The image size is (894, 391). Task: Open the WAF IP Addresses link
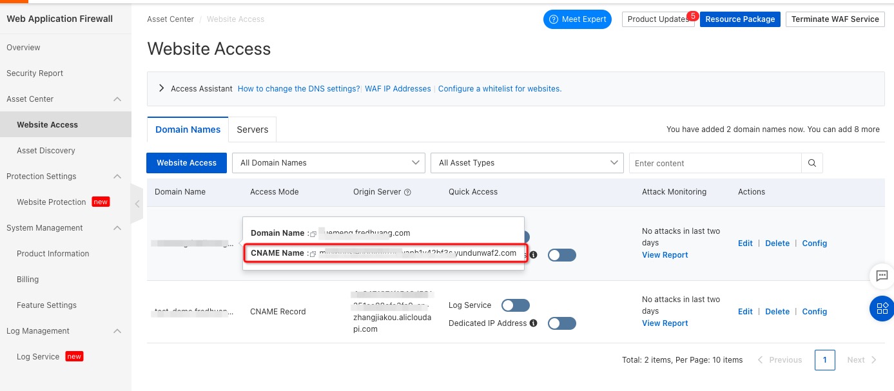coord(398,89)
